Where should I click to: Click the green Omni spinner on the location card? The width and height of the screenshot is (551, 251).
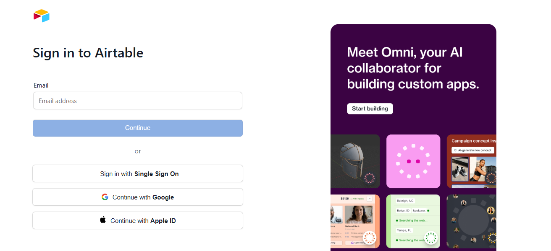click(431, 238)
